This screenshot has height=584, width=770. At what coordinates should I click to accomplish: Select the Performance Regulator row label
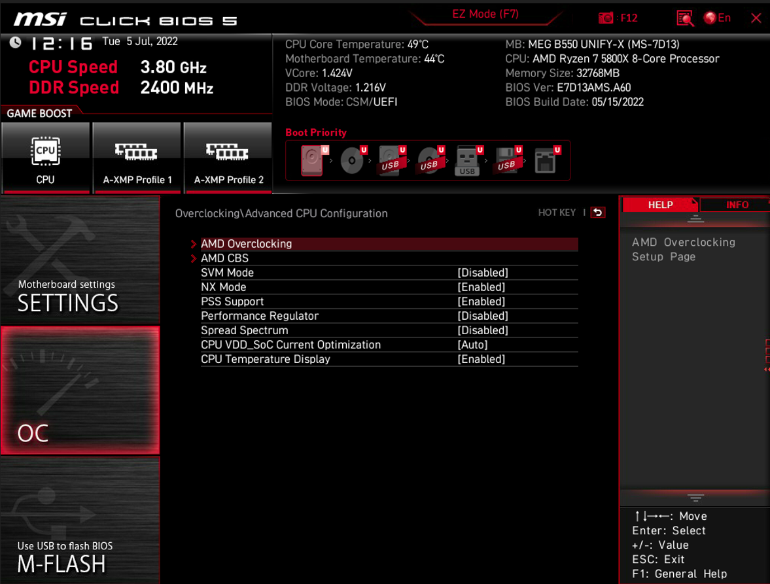pyautogui.click(x=260, y=316)
